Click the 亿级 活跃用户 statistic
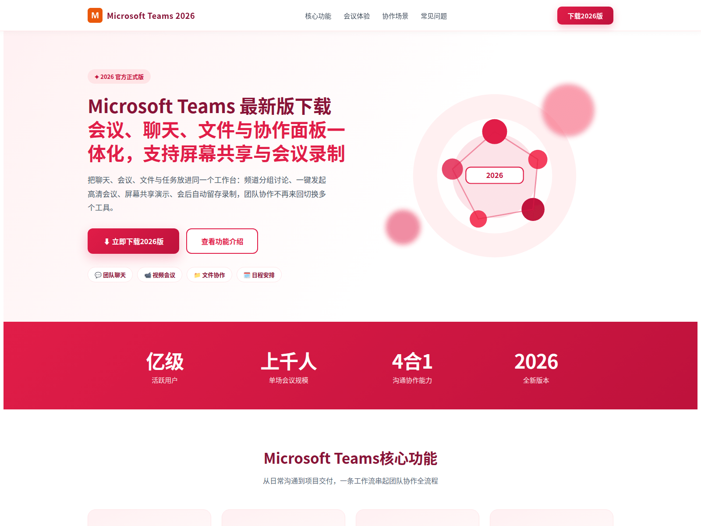 click(x=165, y=367)
